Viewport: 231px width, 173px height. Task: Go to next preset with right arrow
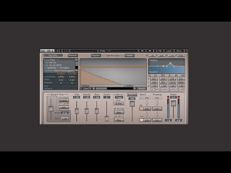click(150, 51)
